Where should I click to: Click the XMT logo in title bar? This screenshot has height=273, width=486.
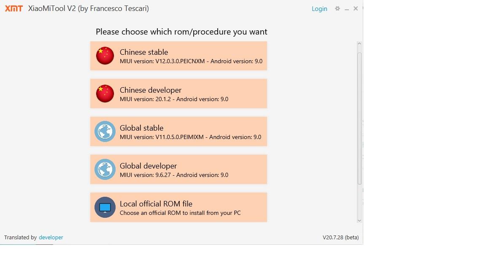pos(14,8)
